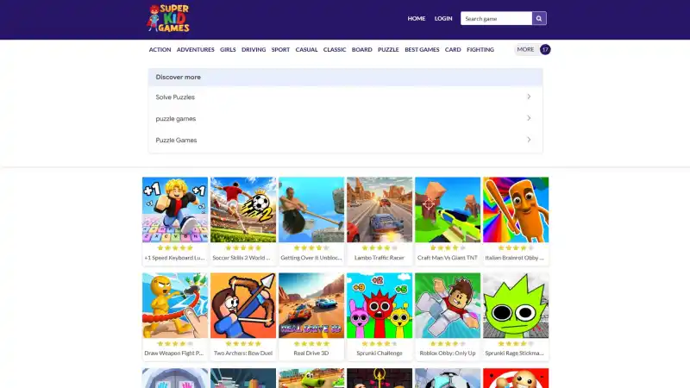The height and width of the screenshot is (388, 690).
Task: Open Sprunki Rage Stickman thumbnail
Action: tap(516, 305)
